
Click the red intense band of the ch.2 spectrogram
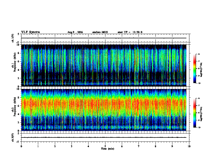tap(104, 105)
